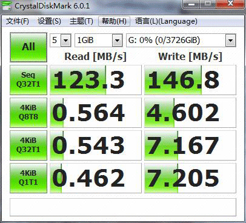
Task: Click the 4KiB Q1T1 write result 7.205
Action: tap(190, 178)
